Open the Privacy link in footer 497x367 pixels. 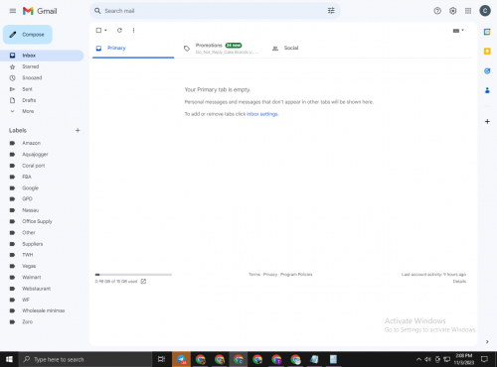click(x=270, y=275)
